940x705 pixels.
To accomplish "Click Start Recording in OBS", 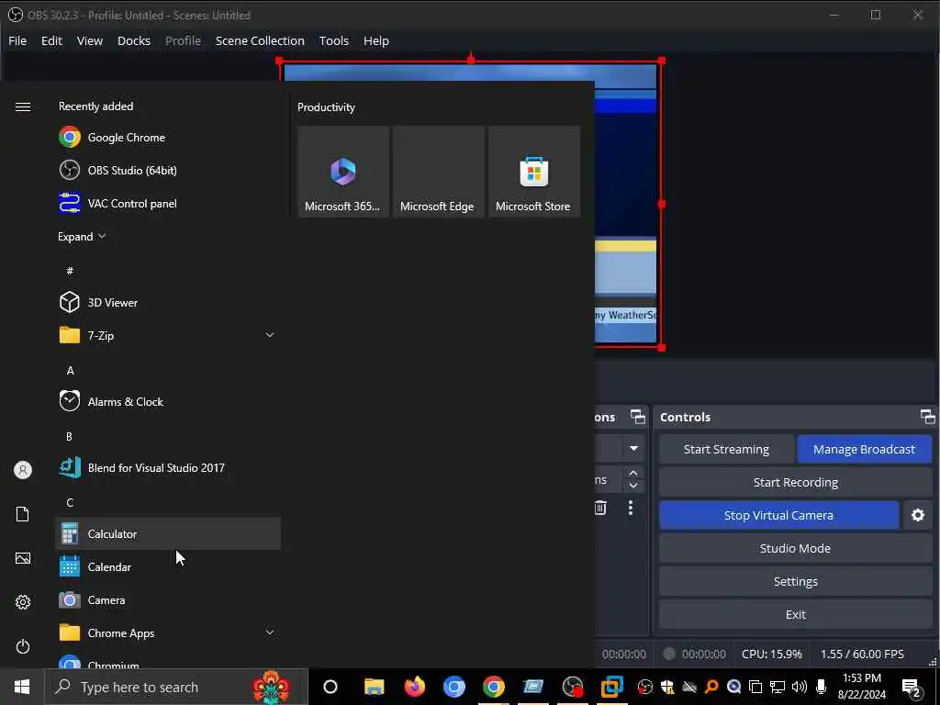I will [x=796, y=482].
